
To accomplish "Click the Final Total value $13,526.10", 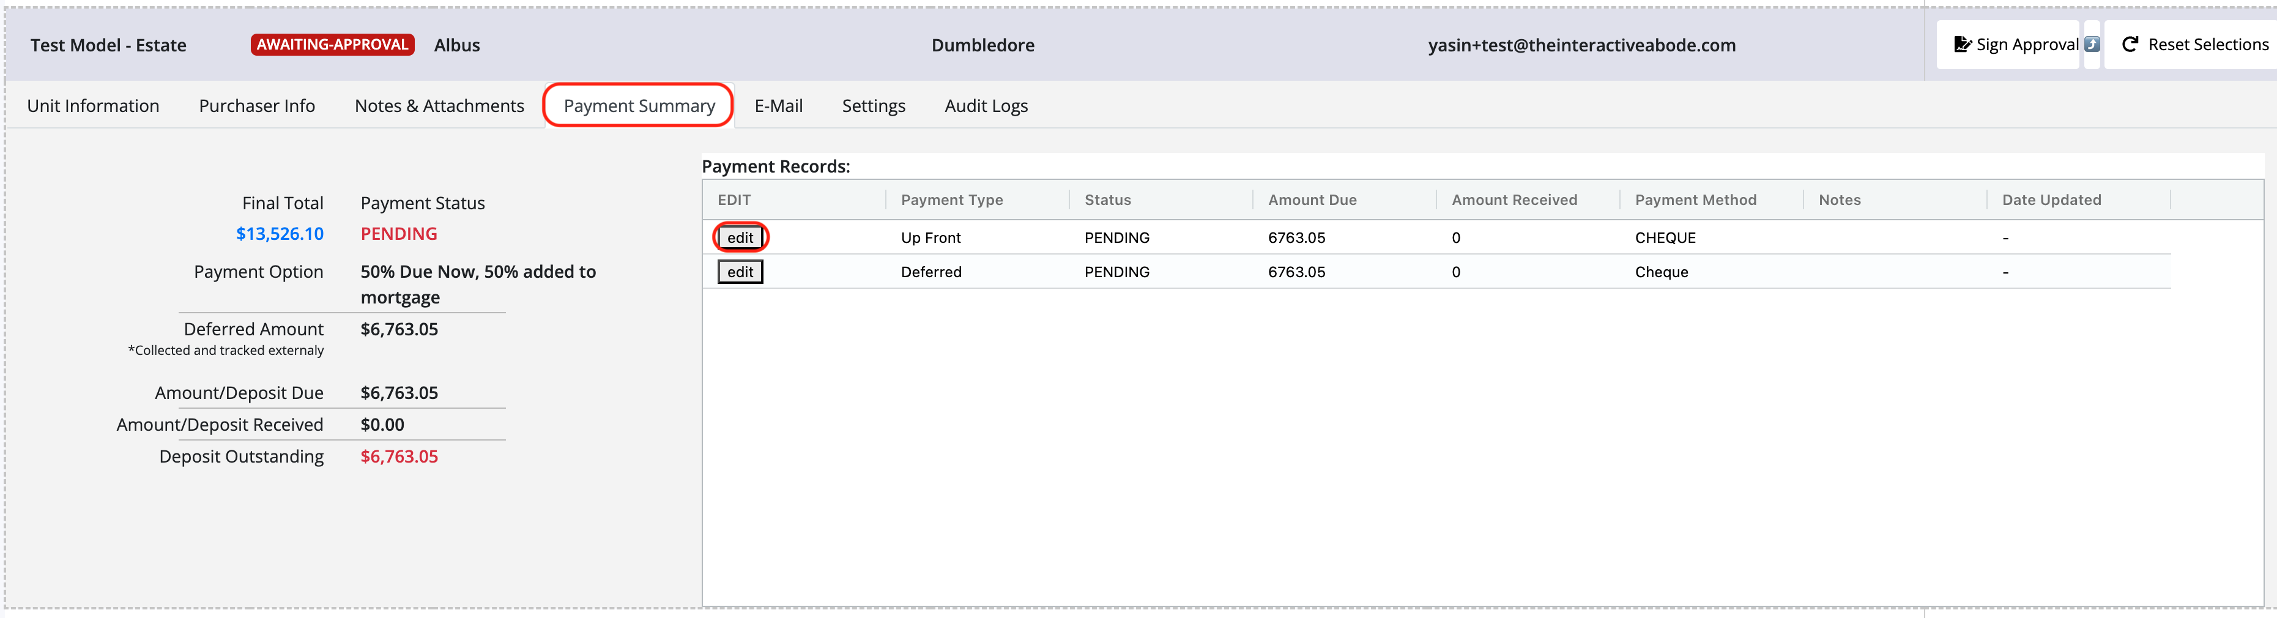I will click(280, 234).
